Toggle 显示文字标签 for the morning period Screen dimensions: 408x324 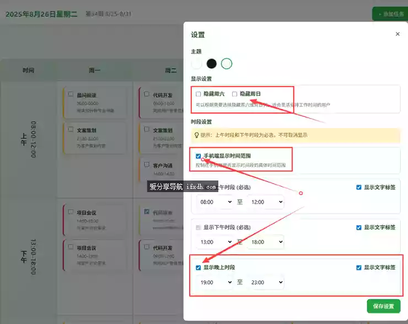pos(358,187)
